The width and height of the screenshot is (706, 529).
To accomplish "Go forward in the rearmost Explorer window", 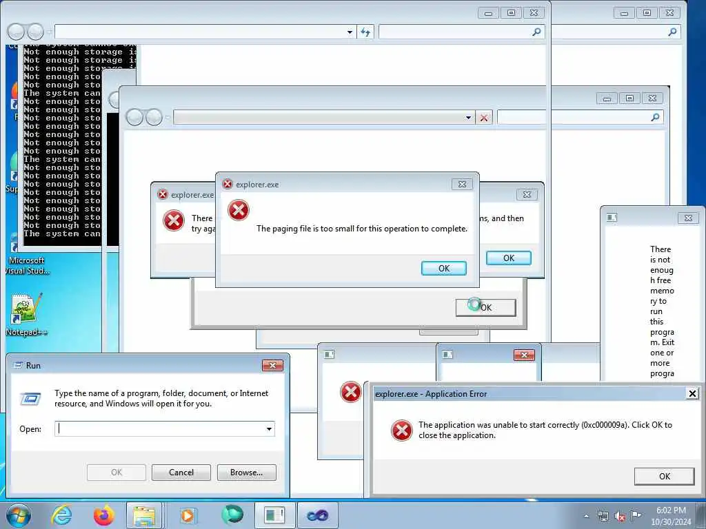I will point(35,32).
